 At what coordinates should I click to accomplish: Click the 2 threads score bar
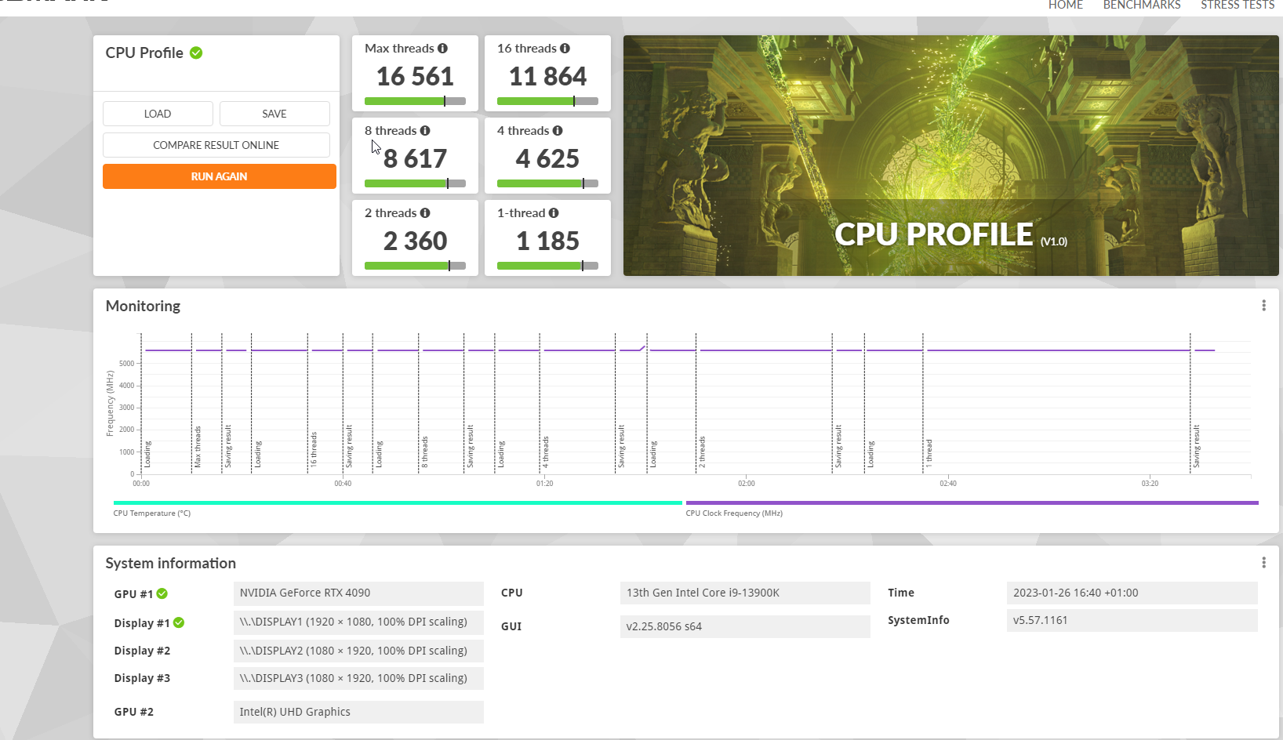click(x=415, y=266)
